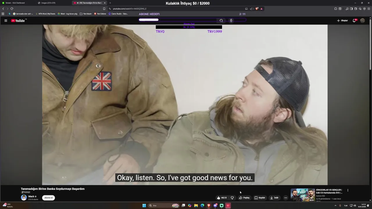The width and height of the screenshot is (372, 209).
Task: Click the Paylaş share button
Action: click(244, 198)
